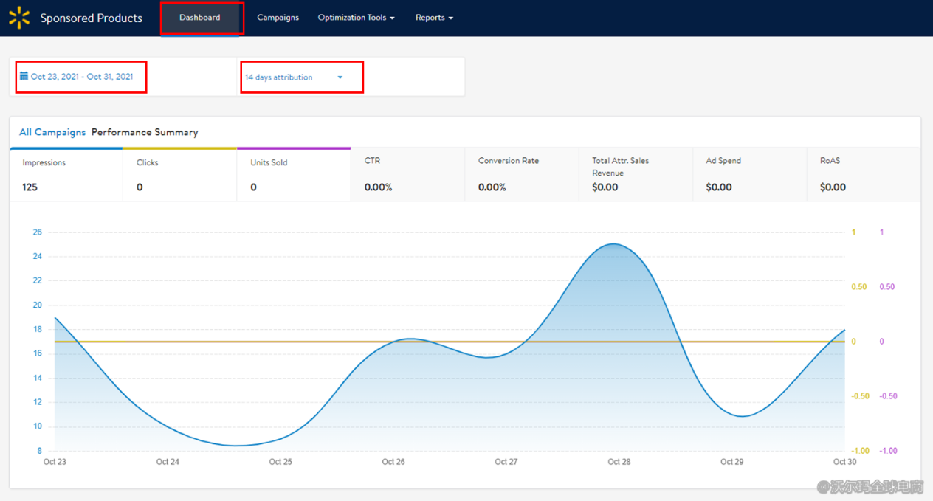Open the Dashboard tab
The width and height of the screenshot is (933, 501).
(200, 18)
